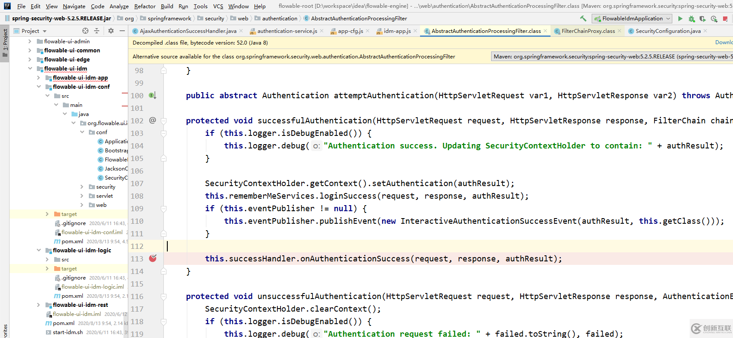Start debugging with the green bug icon
Screen dimensions: 733x338
point(691,19)
